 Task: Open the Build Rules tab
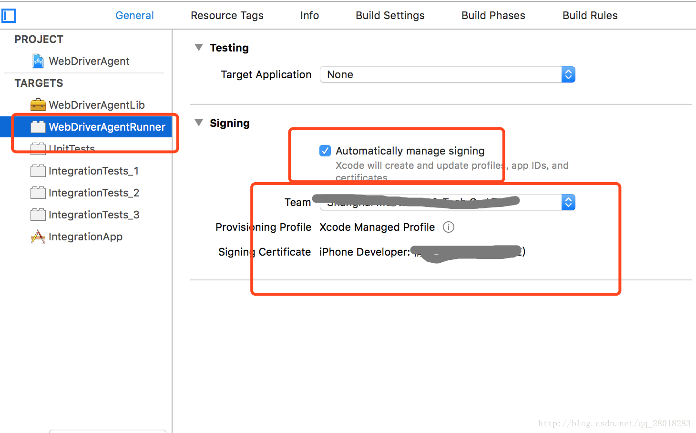coord(590,15)
